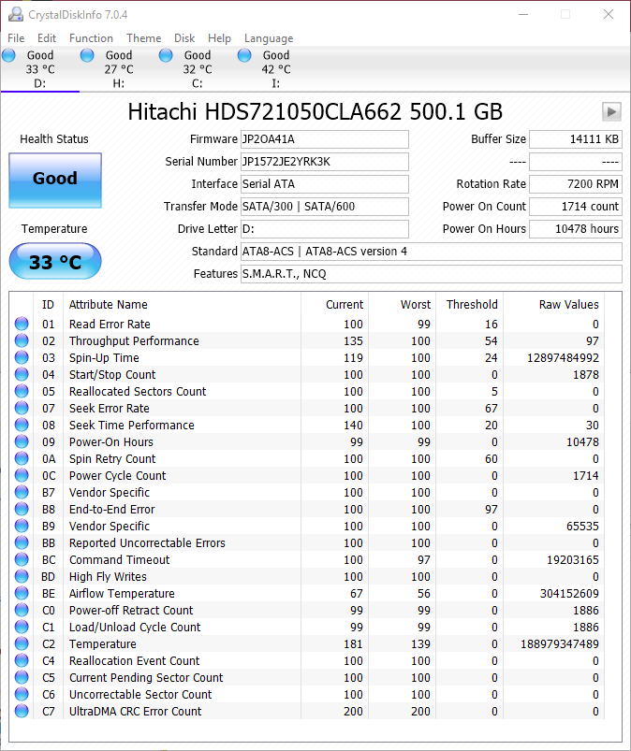This screenshot has height=751, width=631.
Task: Click the Features field S.M.A.R.T., NCQ
Action: pos(431,274)
